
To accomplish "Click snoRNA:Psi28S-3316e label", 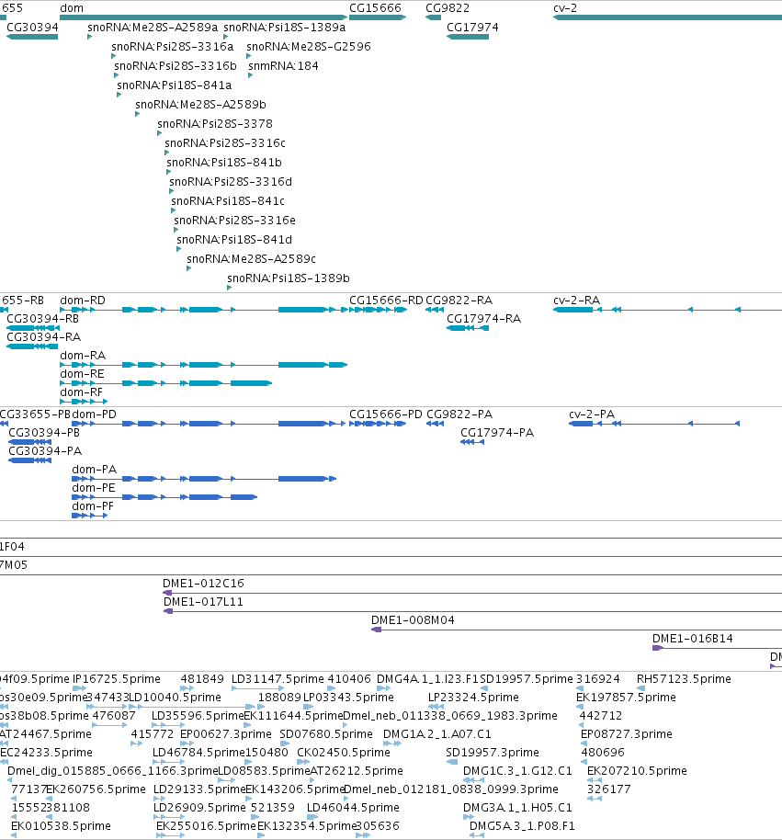I will tap(234, 221).
